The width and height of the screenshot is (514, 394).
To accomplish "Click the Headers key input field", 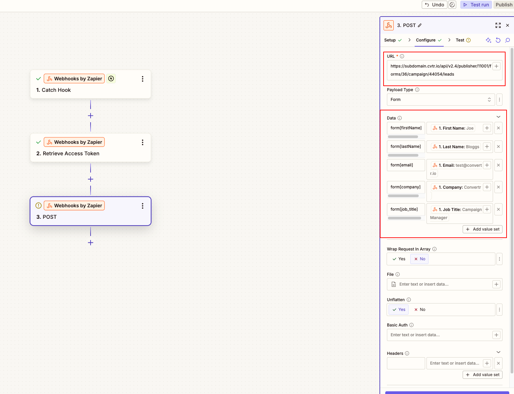I will click(406, 363).
